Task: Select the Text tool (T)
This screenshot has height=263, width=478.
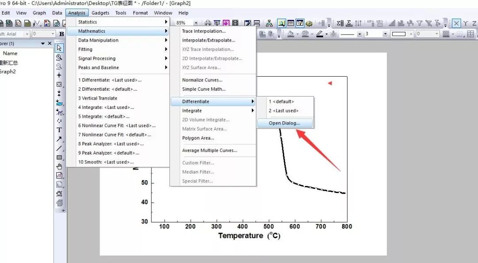Action: 59,130
